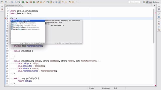The image size is (161, 90).
Task: Click the New Java Class icon
Action: coord(34,2)
